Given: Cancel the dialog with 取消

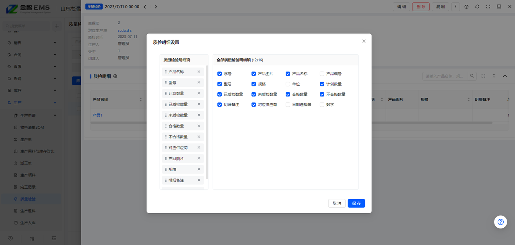Looking at the screenshot, I should [337, 203].
